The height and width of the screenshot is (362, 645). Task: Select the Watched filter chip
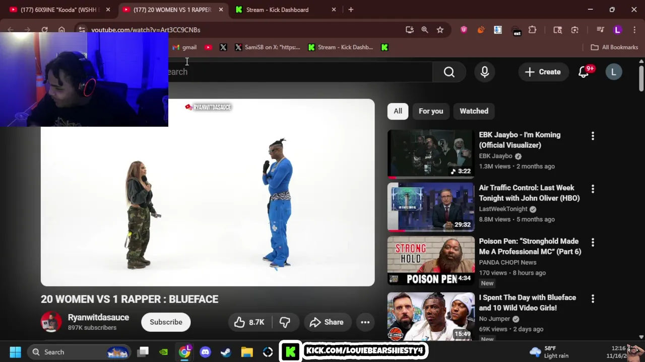tap(474, 111)
